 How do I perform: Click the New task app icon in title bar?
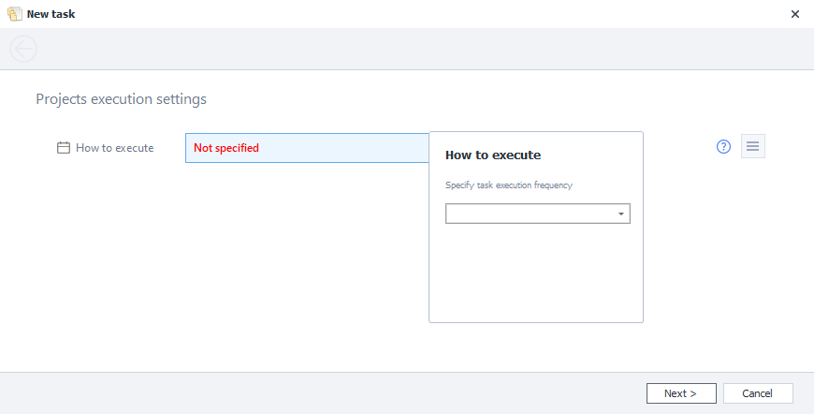pos(15,14)
